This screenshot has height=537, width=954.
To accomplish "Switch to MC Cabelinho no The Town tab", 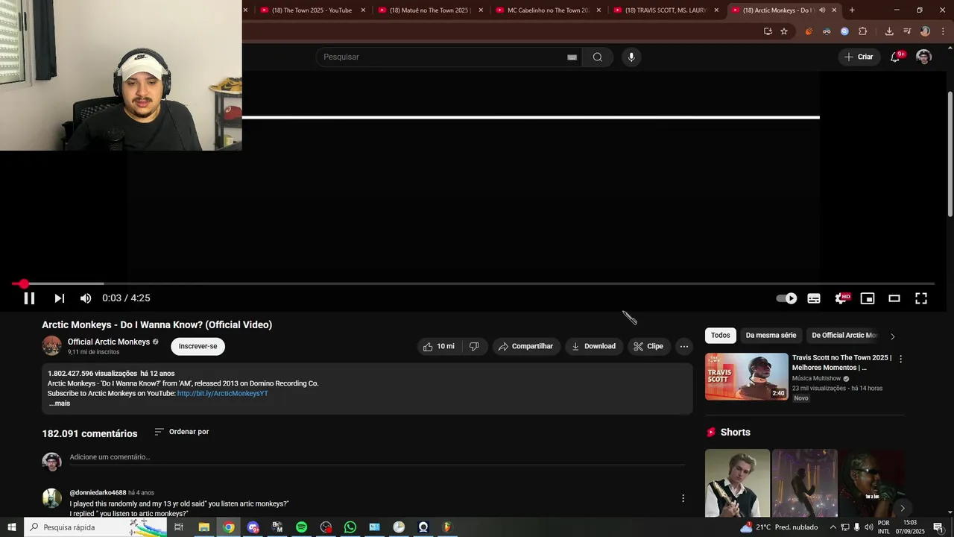I will 548,10.
